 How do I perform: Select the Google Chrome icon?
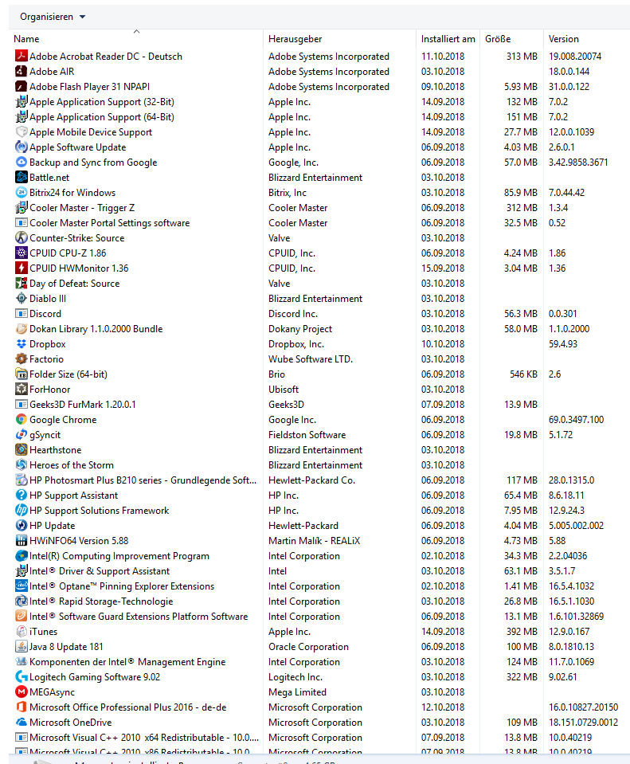coord(21,419)
